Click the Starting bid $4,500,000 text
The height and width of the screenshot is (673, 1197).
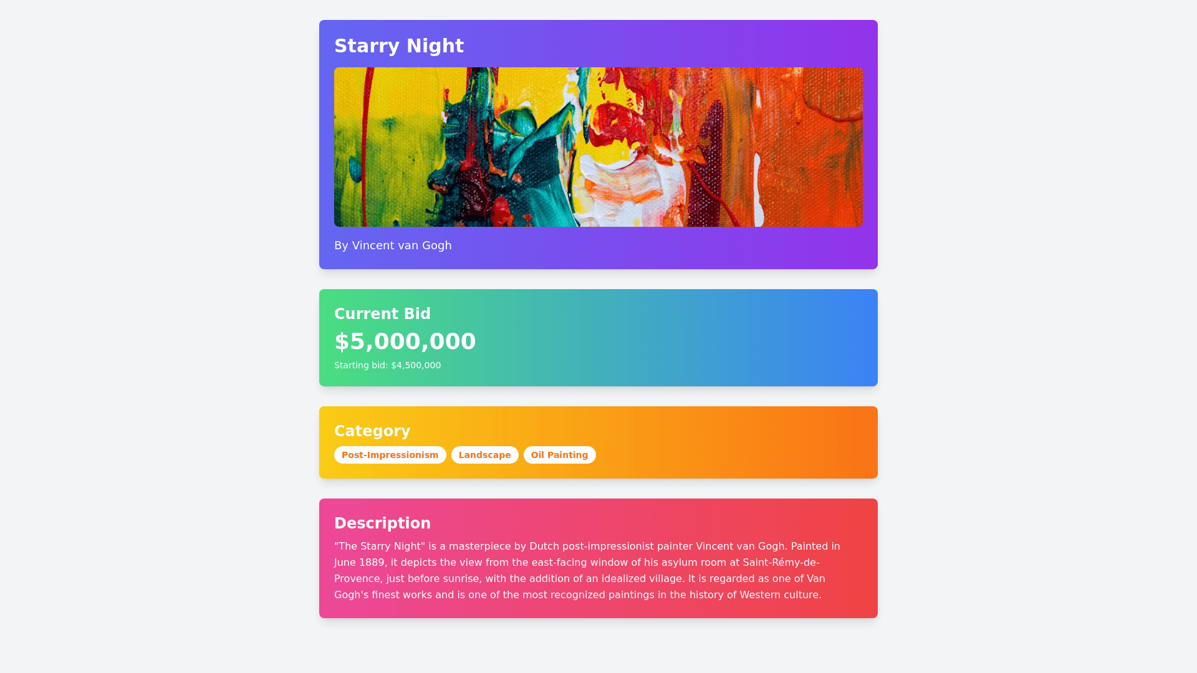387,366
